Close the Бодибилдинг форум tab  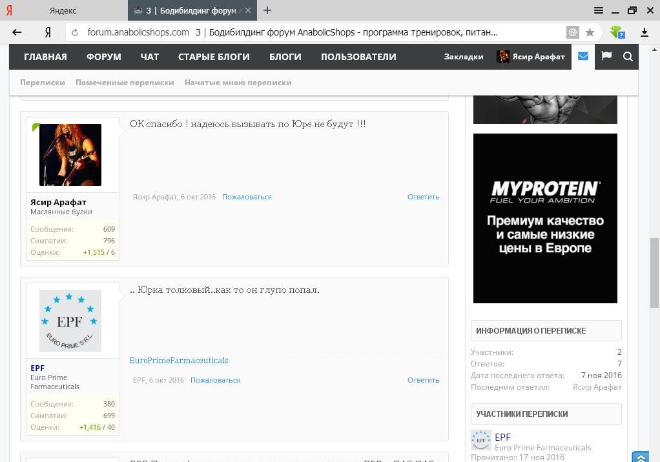click(x=249, y=10)
